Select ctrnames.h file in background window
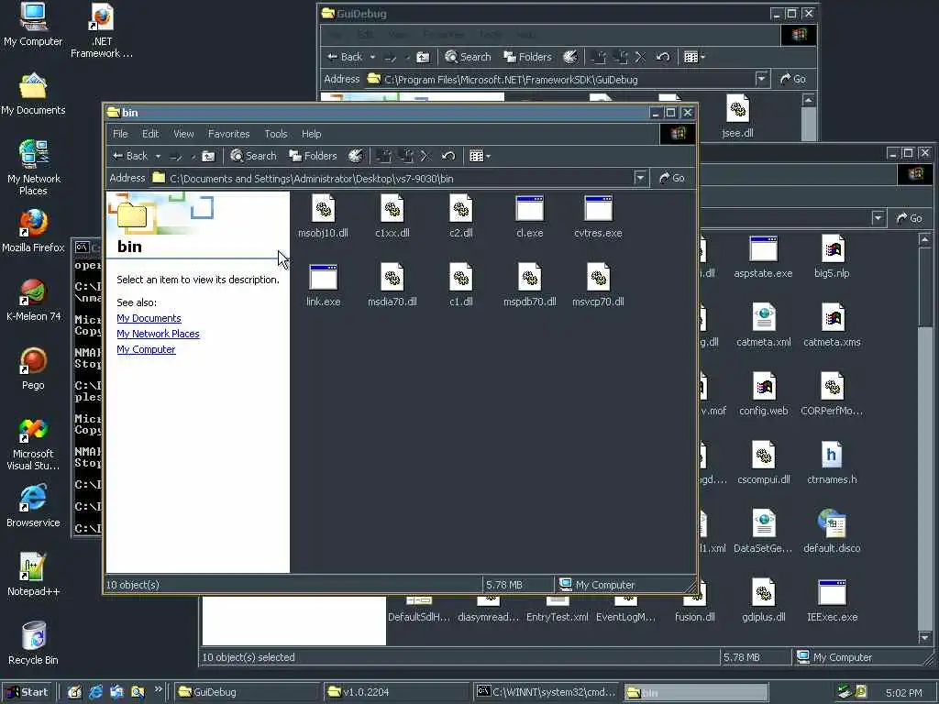This screenshot has width=939, height=704. pos(833,463)
